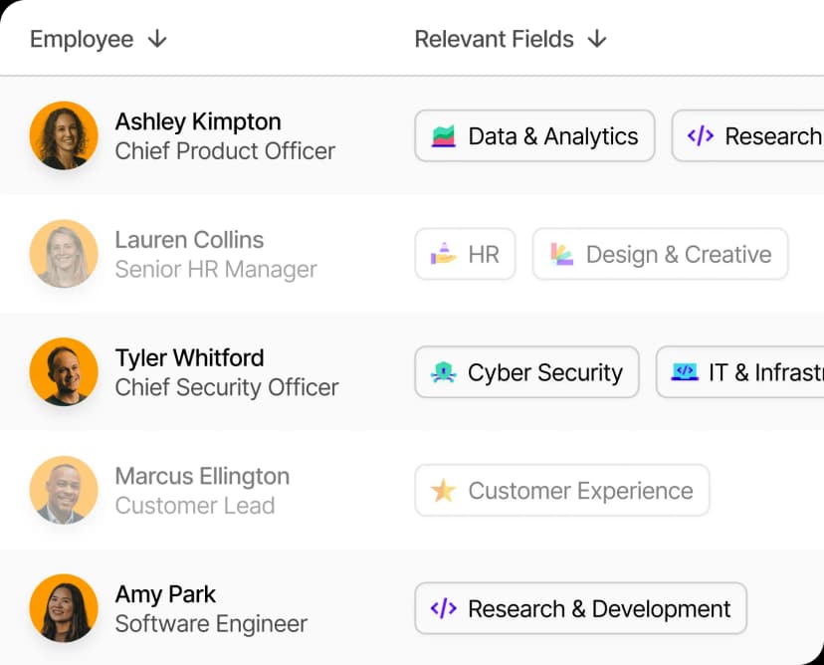Click the Employee column header

pyautogui.click(x=82, y=40)
